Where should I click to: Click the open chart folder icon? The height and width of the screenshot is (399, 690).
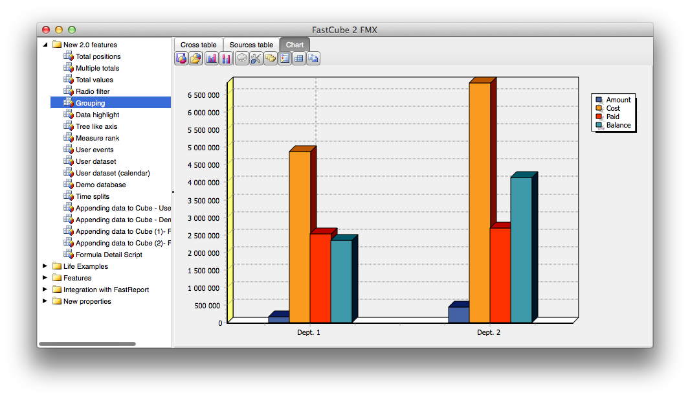[196, 58]
